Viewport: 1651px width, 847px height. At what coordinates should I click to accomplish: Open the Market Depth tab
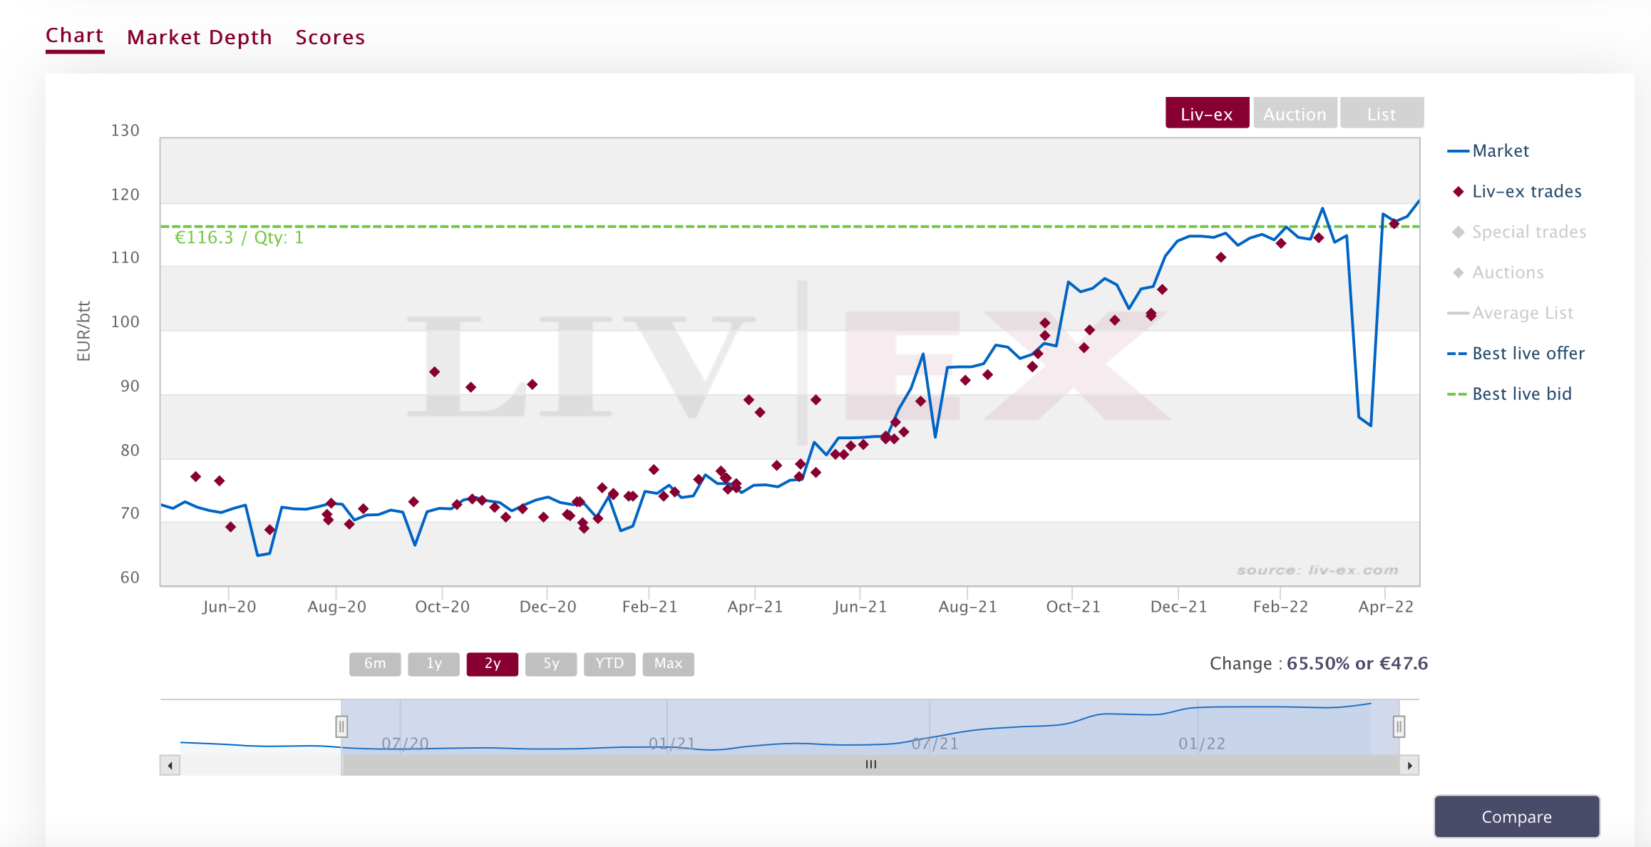point(200,37)
